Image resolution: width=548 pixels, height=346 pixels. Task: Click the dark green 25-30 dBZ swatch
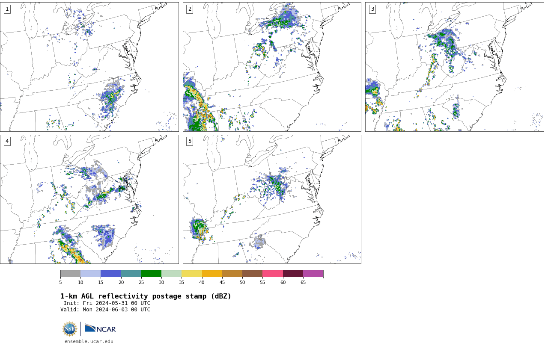coord(151,274)
